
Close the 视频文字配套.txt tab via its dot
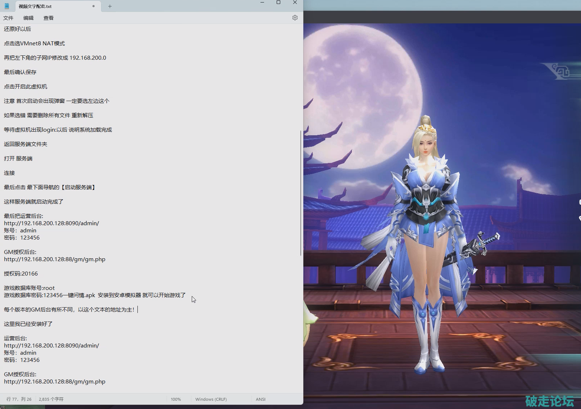[x=94, y=6]
